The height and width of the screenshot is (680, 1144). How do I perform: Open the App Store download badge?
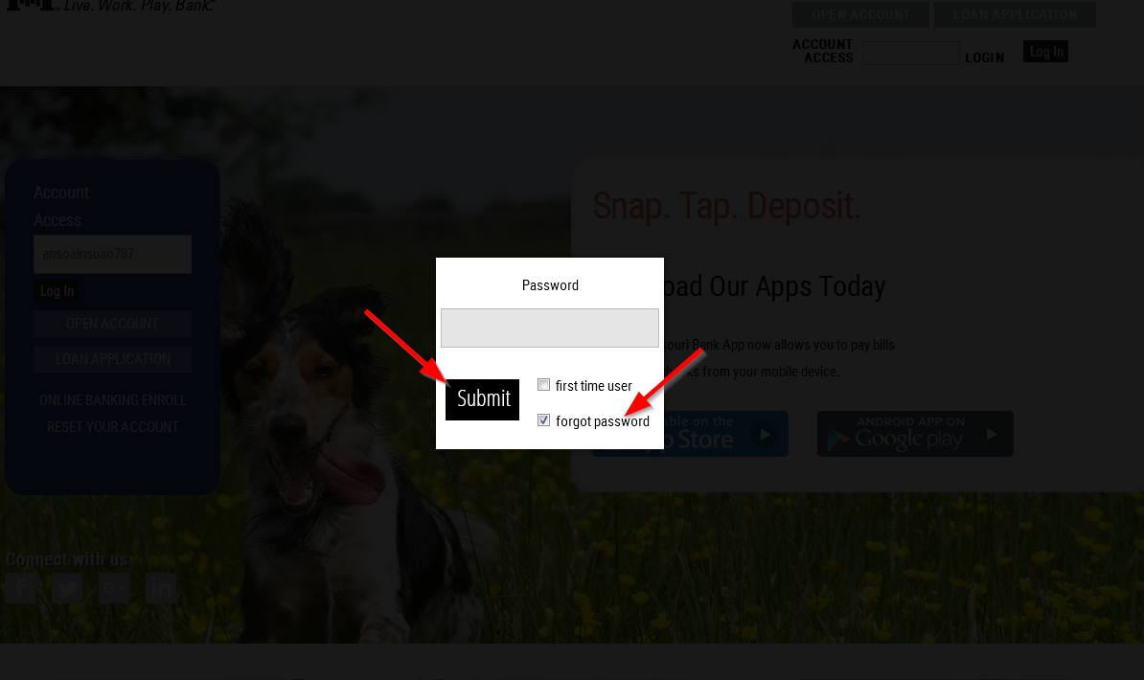690,434
